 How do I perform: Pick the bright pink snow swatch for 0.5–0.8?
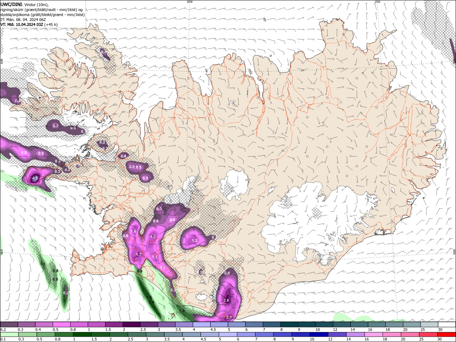[61, 325]
